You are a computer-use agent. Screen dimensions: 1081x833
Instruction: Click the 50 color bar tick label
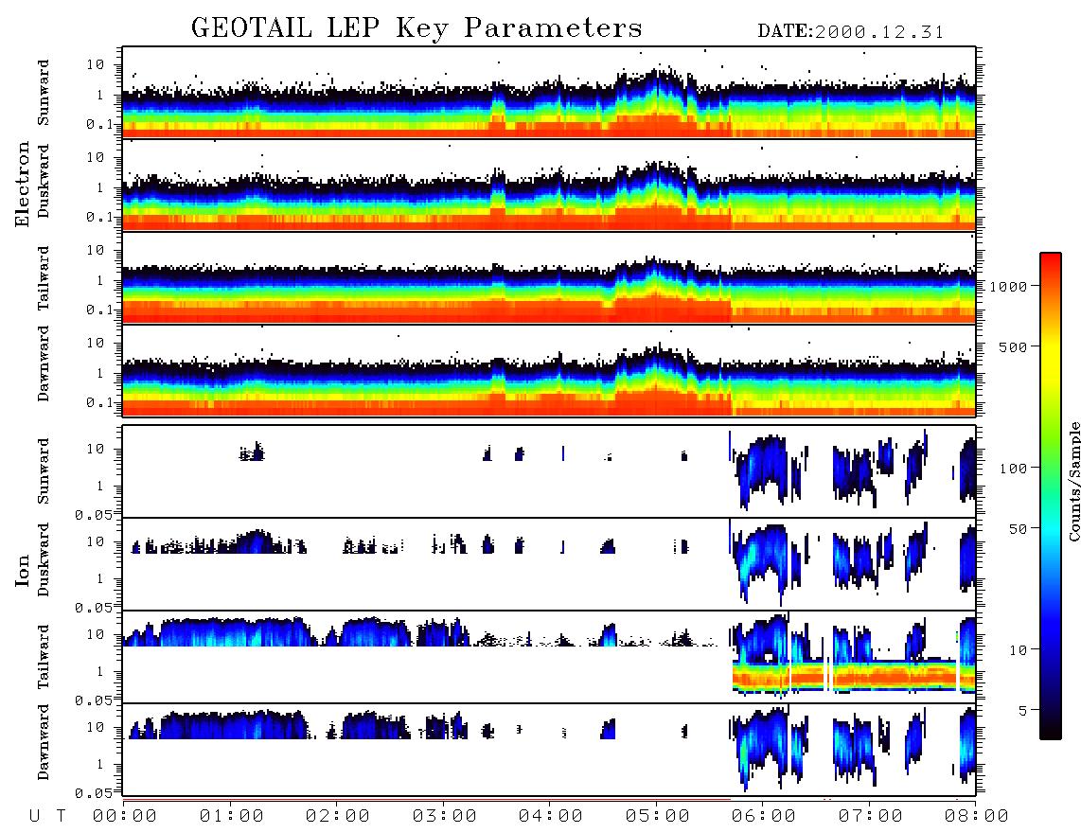[x=1018, y=529]
